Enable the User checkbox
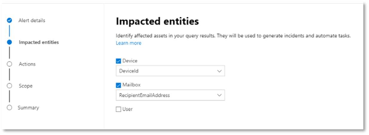The image size is (369, 135). coord(118,109)
